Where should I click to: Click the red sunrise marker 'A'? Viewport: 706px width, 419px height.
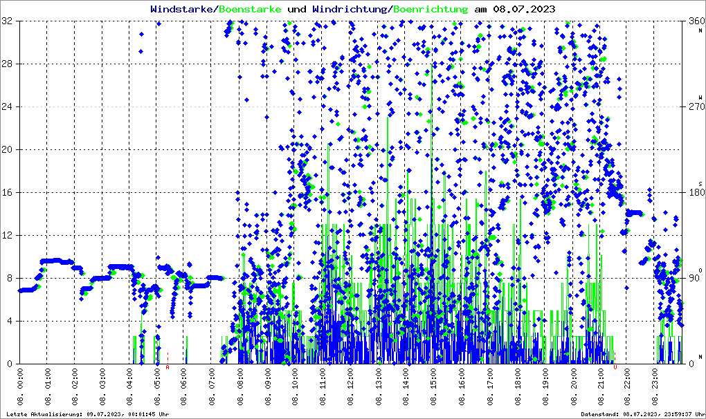tap(168, 367)
